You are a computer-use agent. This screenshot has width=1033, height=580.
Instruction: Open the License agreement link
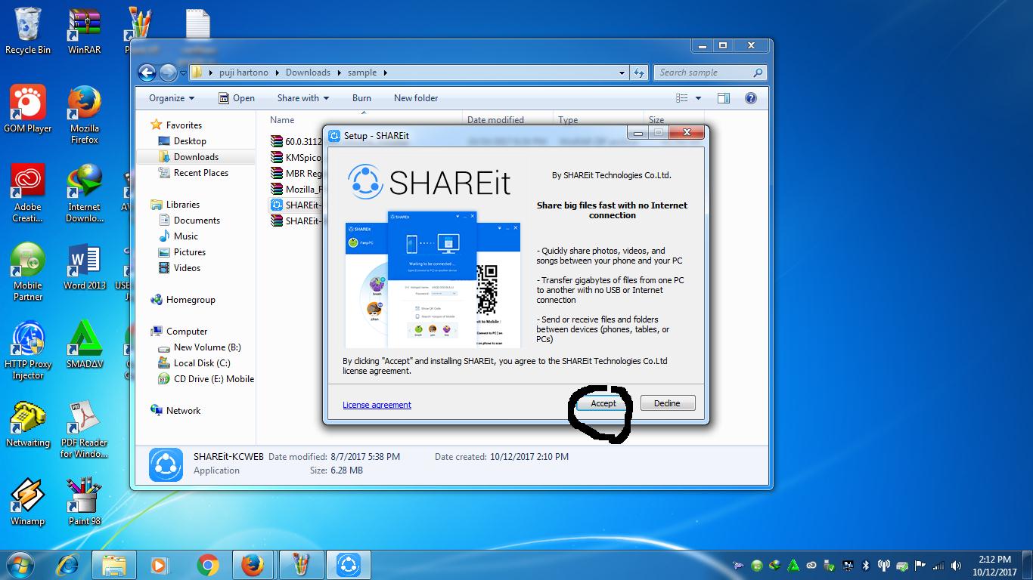tap(377, 405)
